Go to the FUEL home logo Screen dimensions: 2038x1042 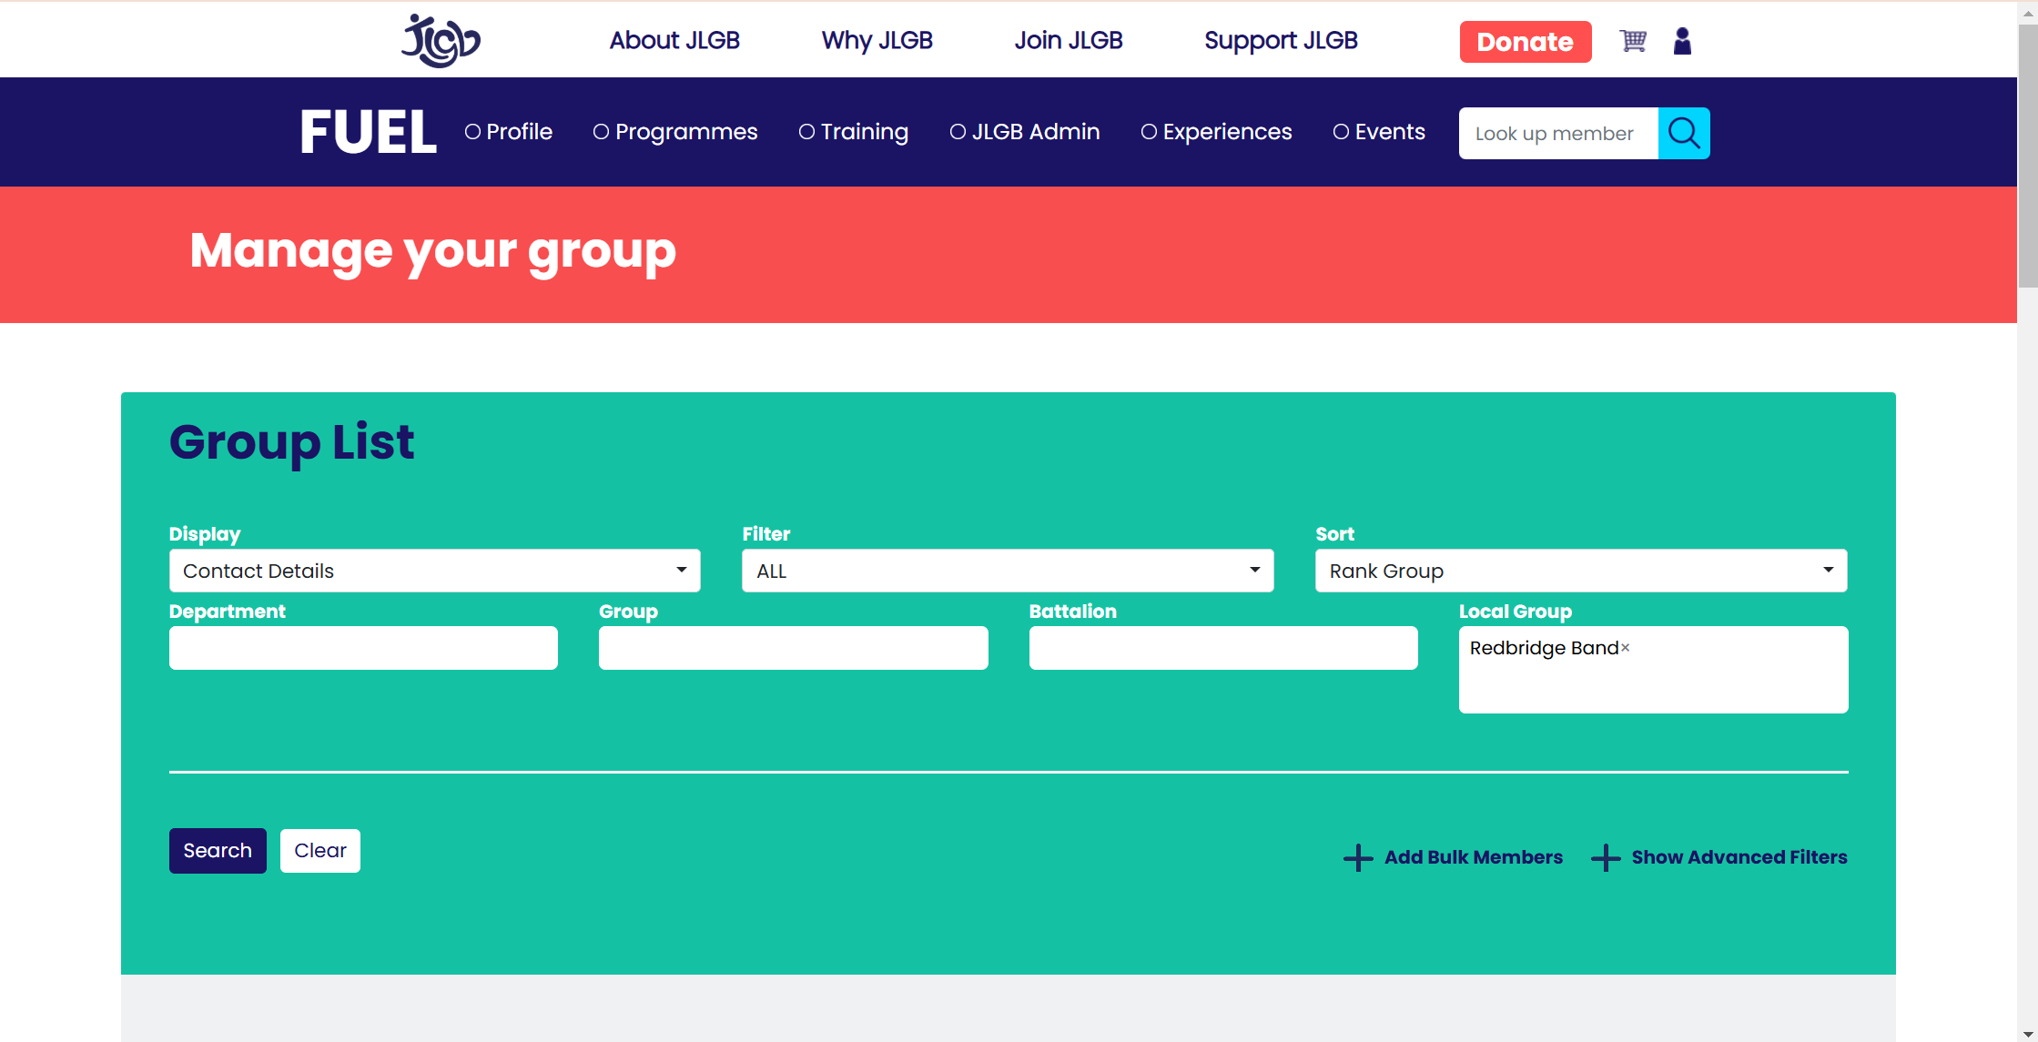[x=369, y=133]
